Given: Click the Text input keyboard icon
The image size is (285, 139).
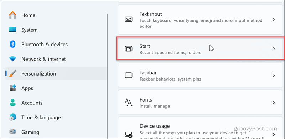Looking at the screenshot, I should [x=129, y=20].
